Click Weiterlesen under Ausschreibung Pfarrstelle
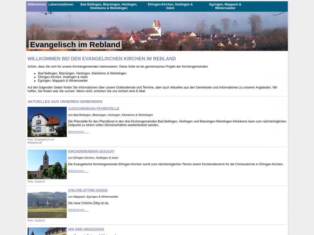This screenshot has width=314, height=235. tap(78, 132)
